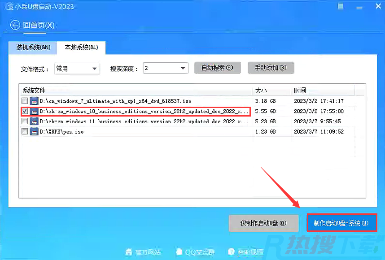Uncheck the windows_10_business_editions checkbox
The image size is (385, 260).
tap(25, 111)
